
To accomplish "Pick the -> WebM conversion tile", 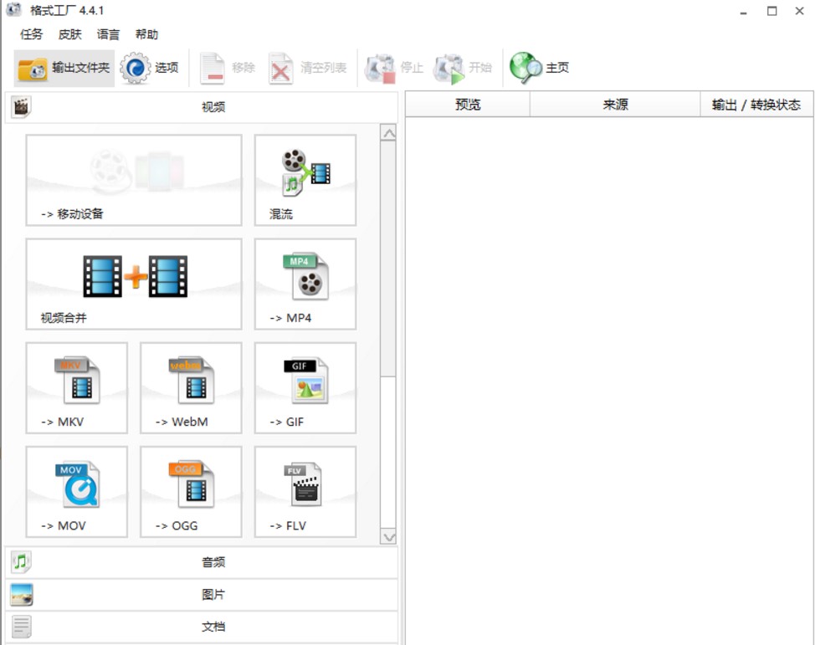I will 191,387.
